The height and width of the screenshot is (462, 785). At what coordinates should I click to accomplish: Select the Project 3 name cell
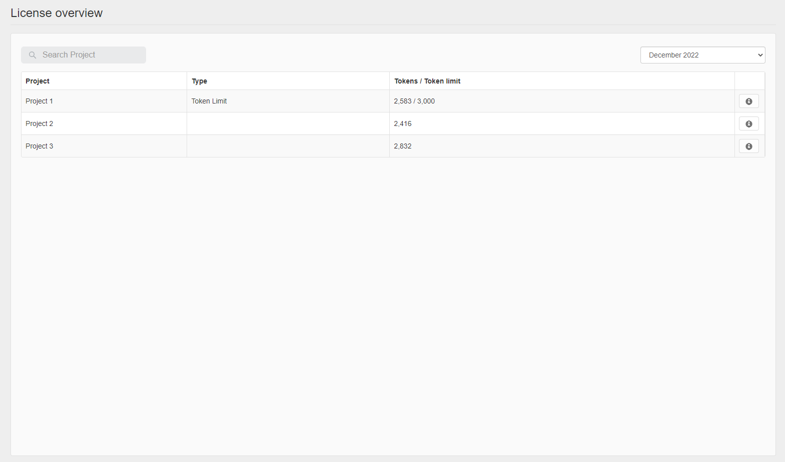pyautogui.click(x=104, y=146)
